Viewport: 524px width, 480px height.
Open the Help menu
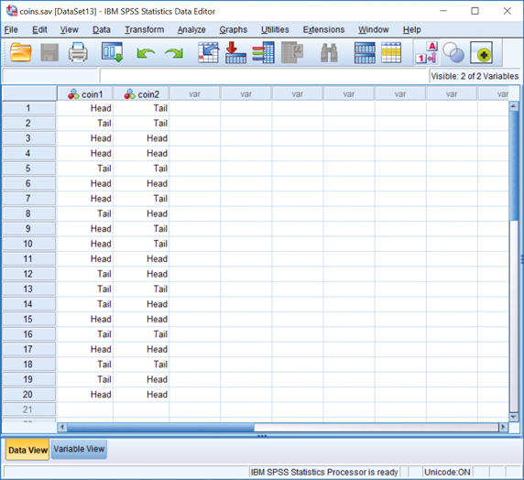coord(411,29)
